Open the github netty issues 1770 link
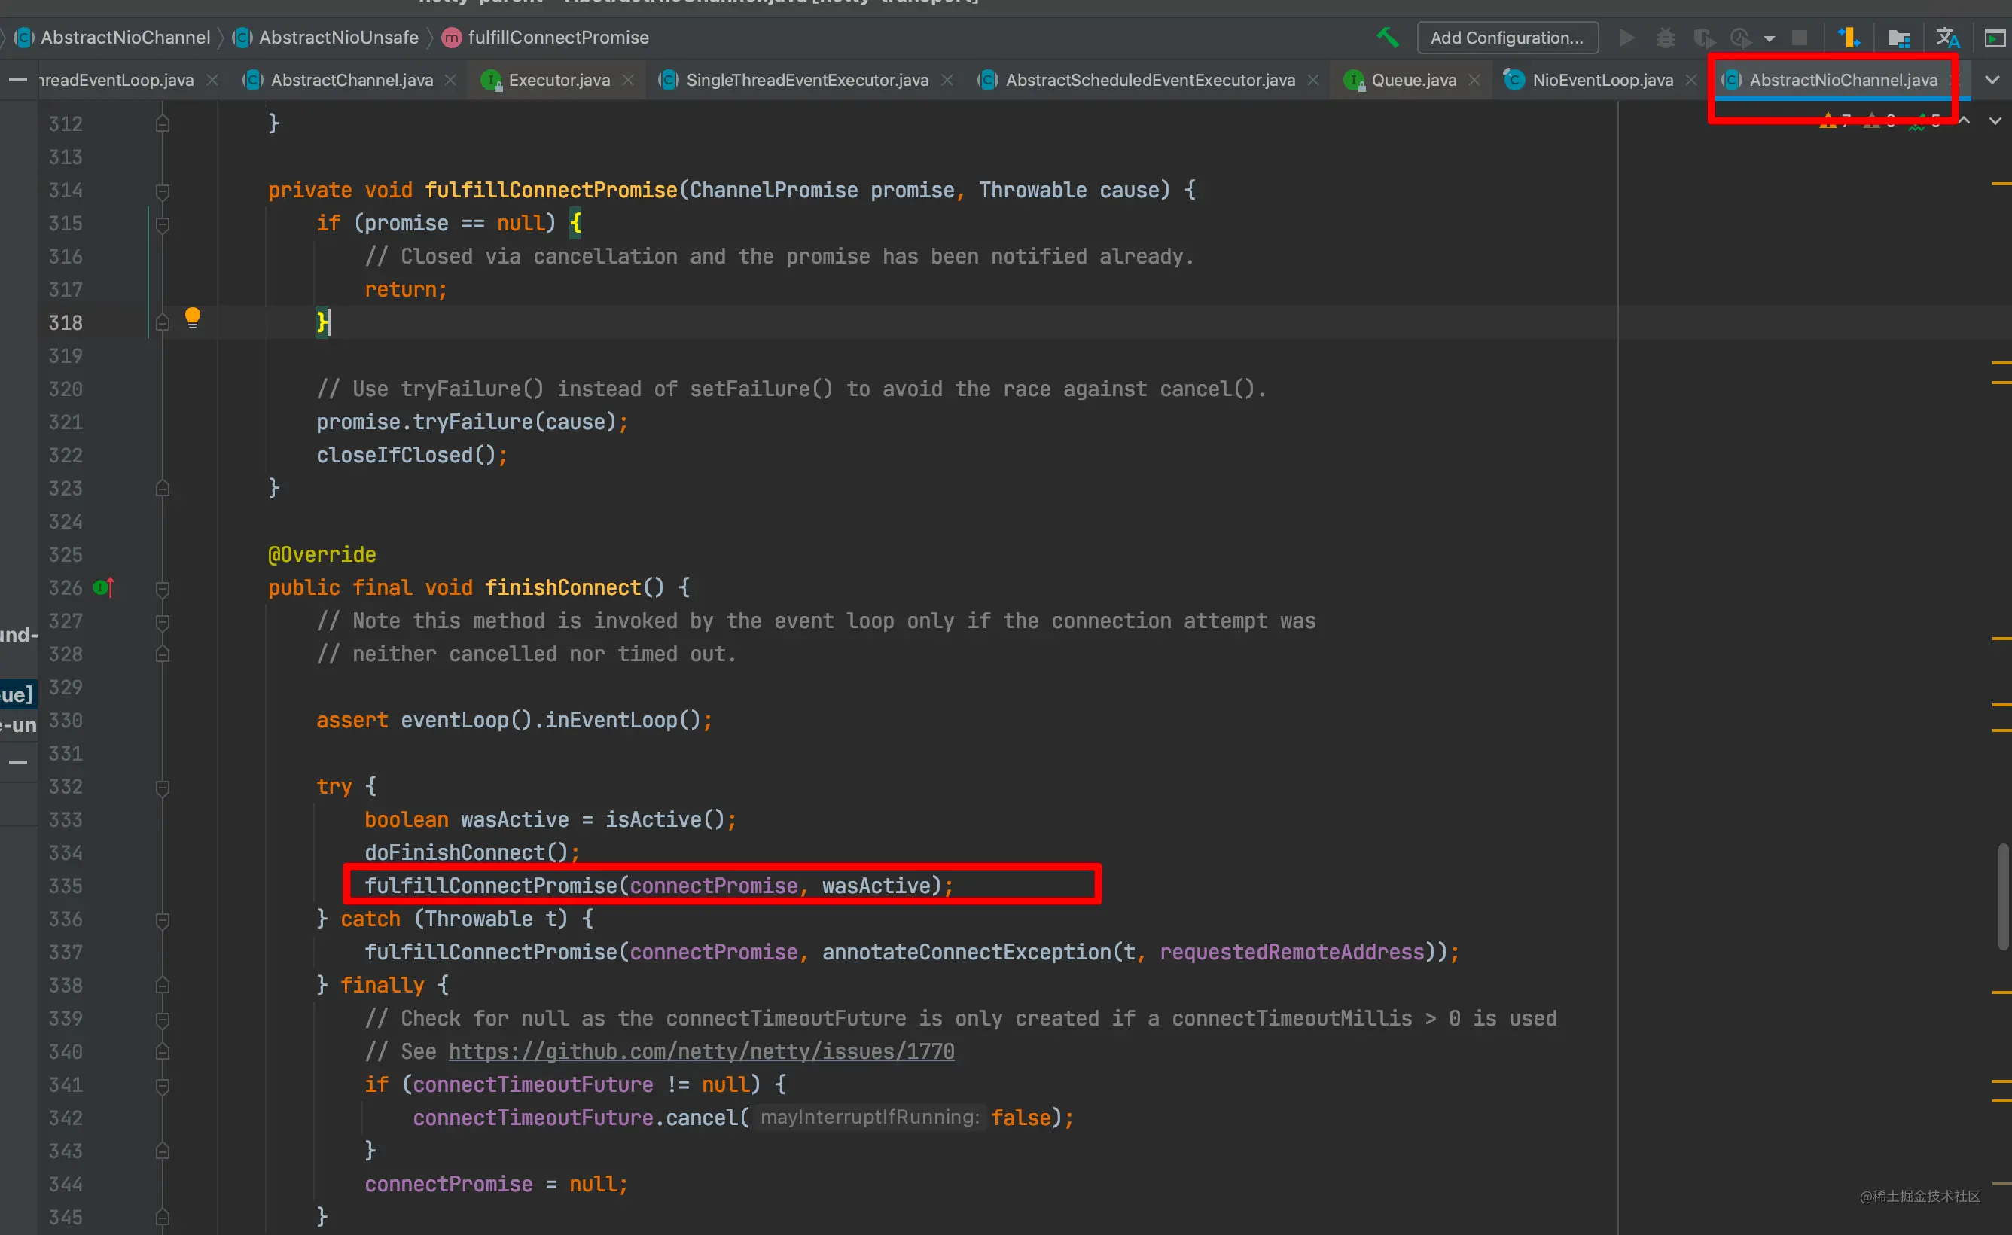 coord(702,1051)
